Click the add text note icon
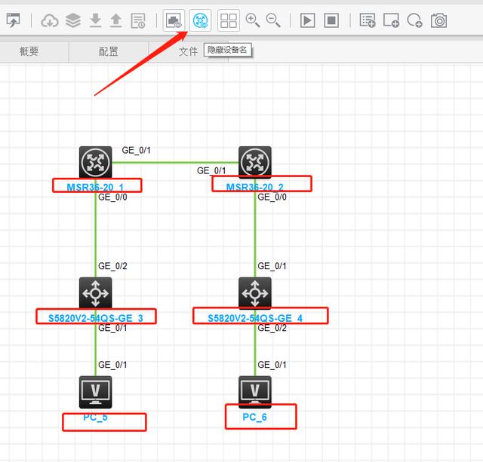Screen dimensions: 483x462 coord(368,20)
